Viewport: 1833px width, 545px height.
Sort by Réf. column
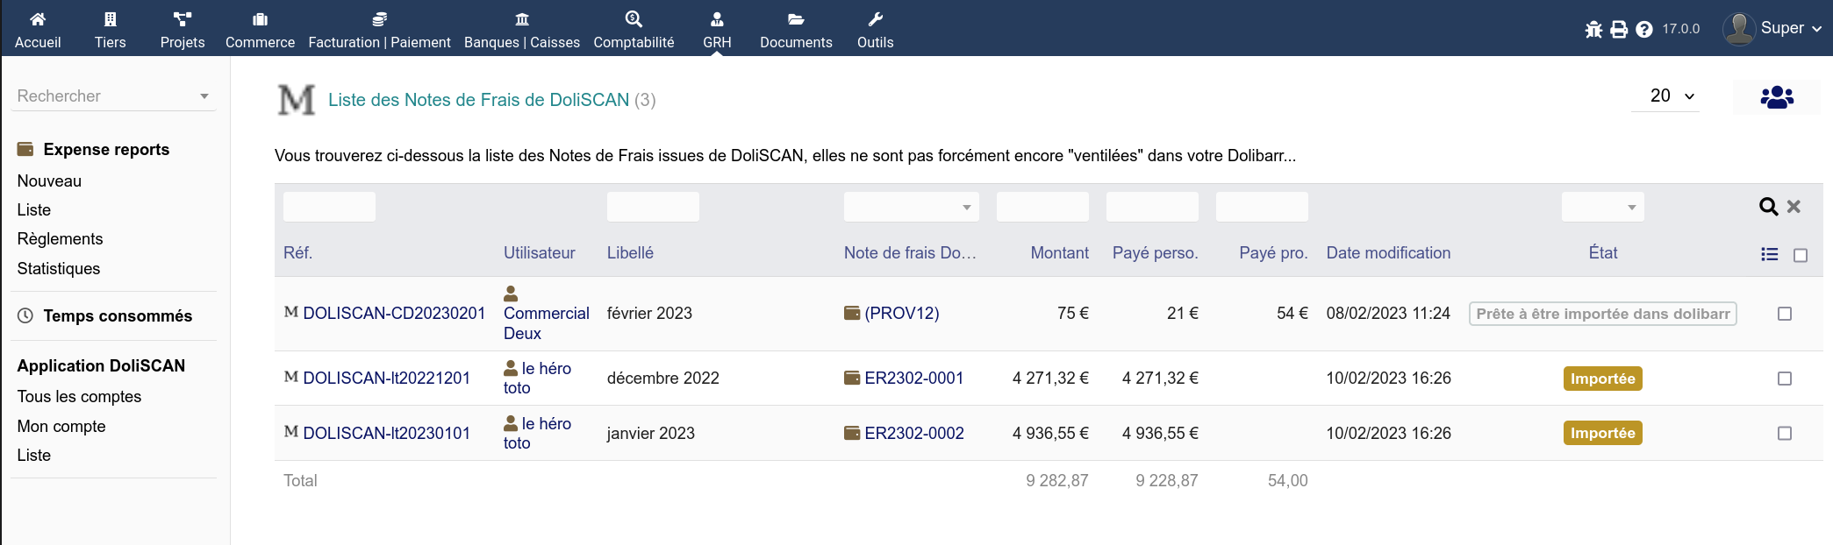(x=297, y=252)
